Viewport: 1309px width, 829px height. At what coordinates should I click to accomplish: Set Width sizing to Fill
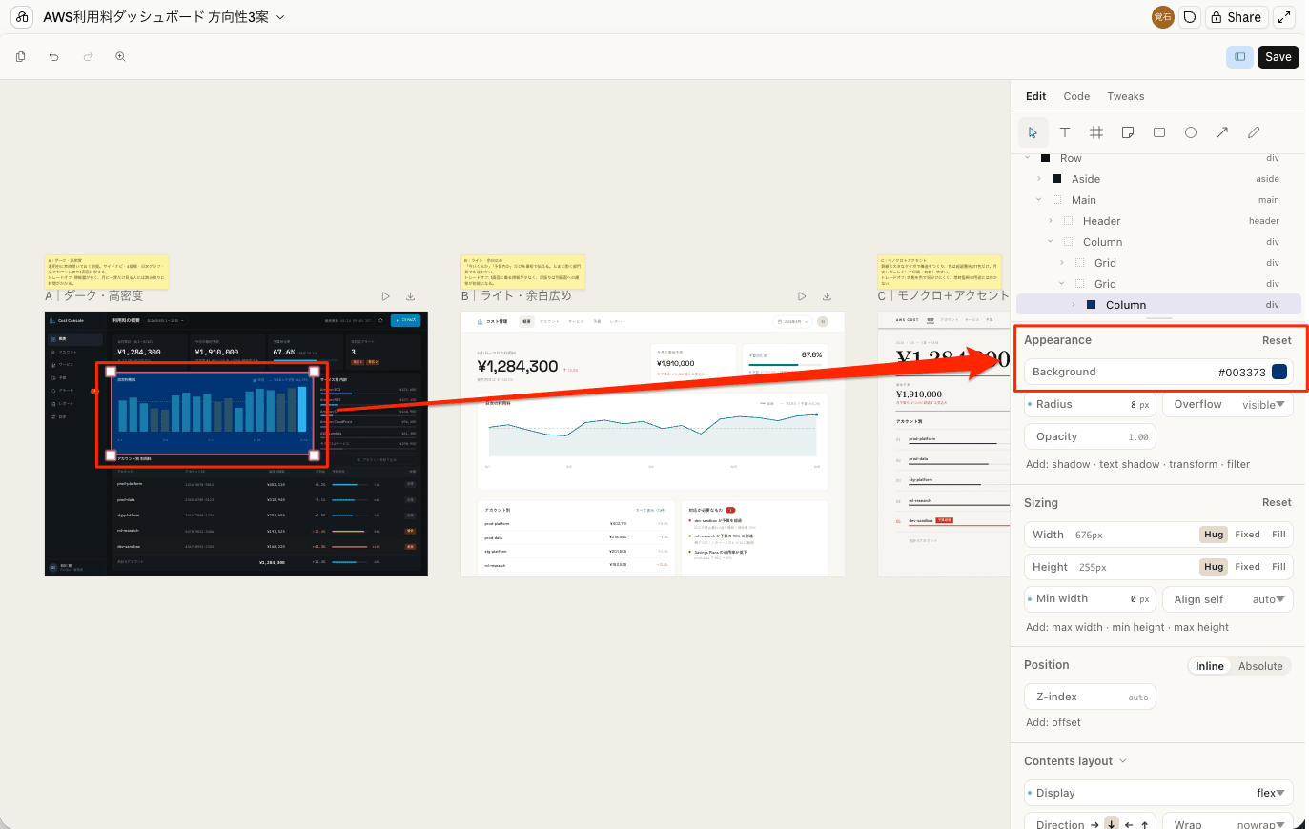[1278, 535]
